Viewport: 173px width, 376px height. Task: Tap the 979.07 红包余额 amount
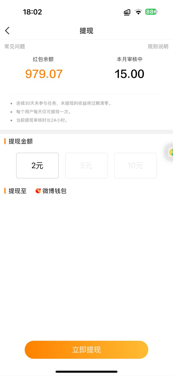(44, 74)
